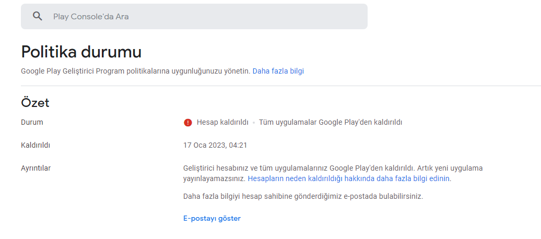Click the dot separator between status messages
This screenshot has width=541, height=239.
pos(254,123)
